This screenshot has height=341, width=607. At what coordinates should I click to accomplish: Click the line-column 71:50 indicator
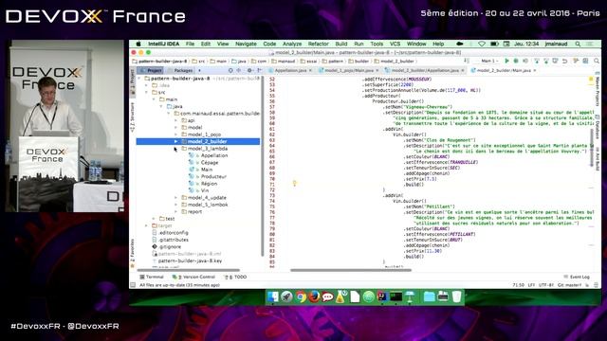point(519,285)
